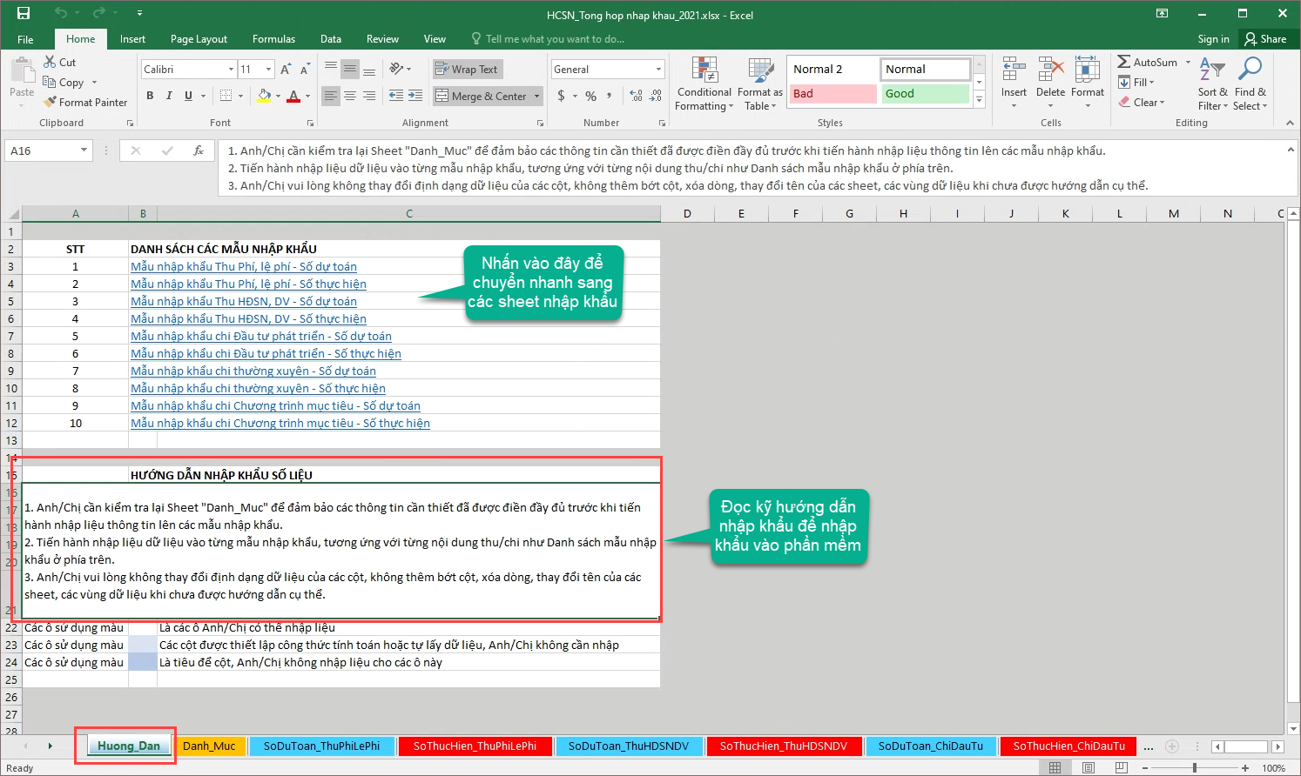Click the AutoSum sigma icon
Image resolution: width=1301 pixels, height=776 pixels.
(1124, 62)
